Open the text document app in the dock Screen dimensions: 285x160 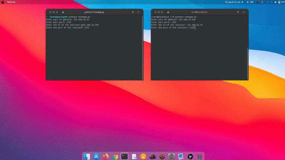pyautogui.click(x=134, y=156)
